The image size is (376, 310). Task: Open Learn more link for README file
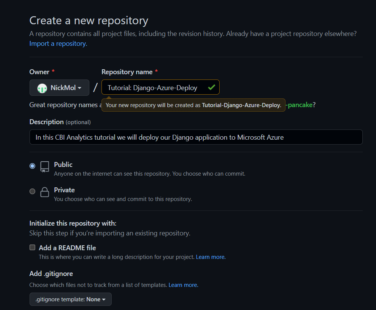click(x=211, y=257)
